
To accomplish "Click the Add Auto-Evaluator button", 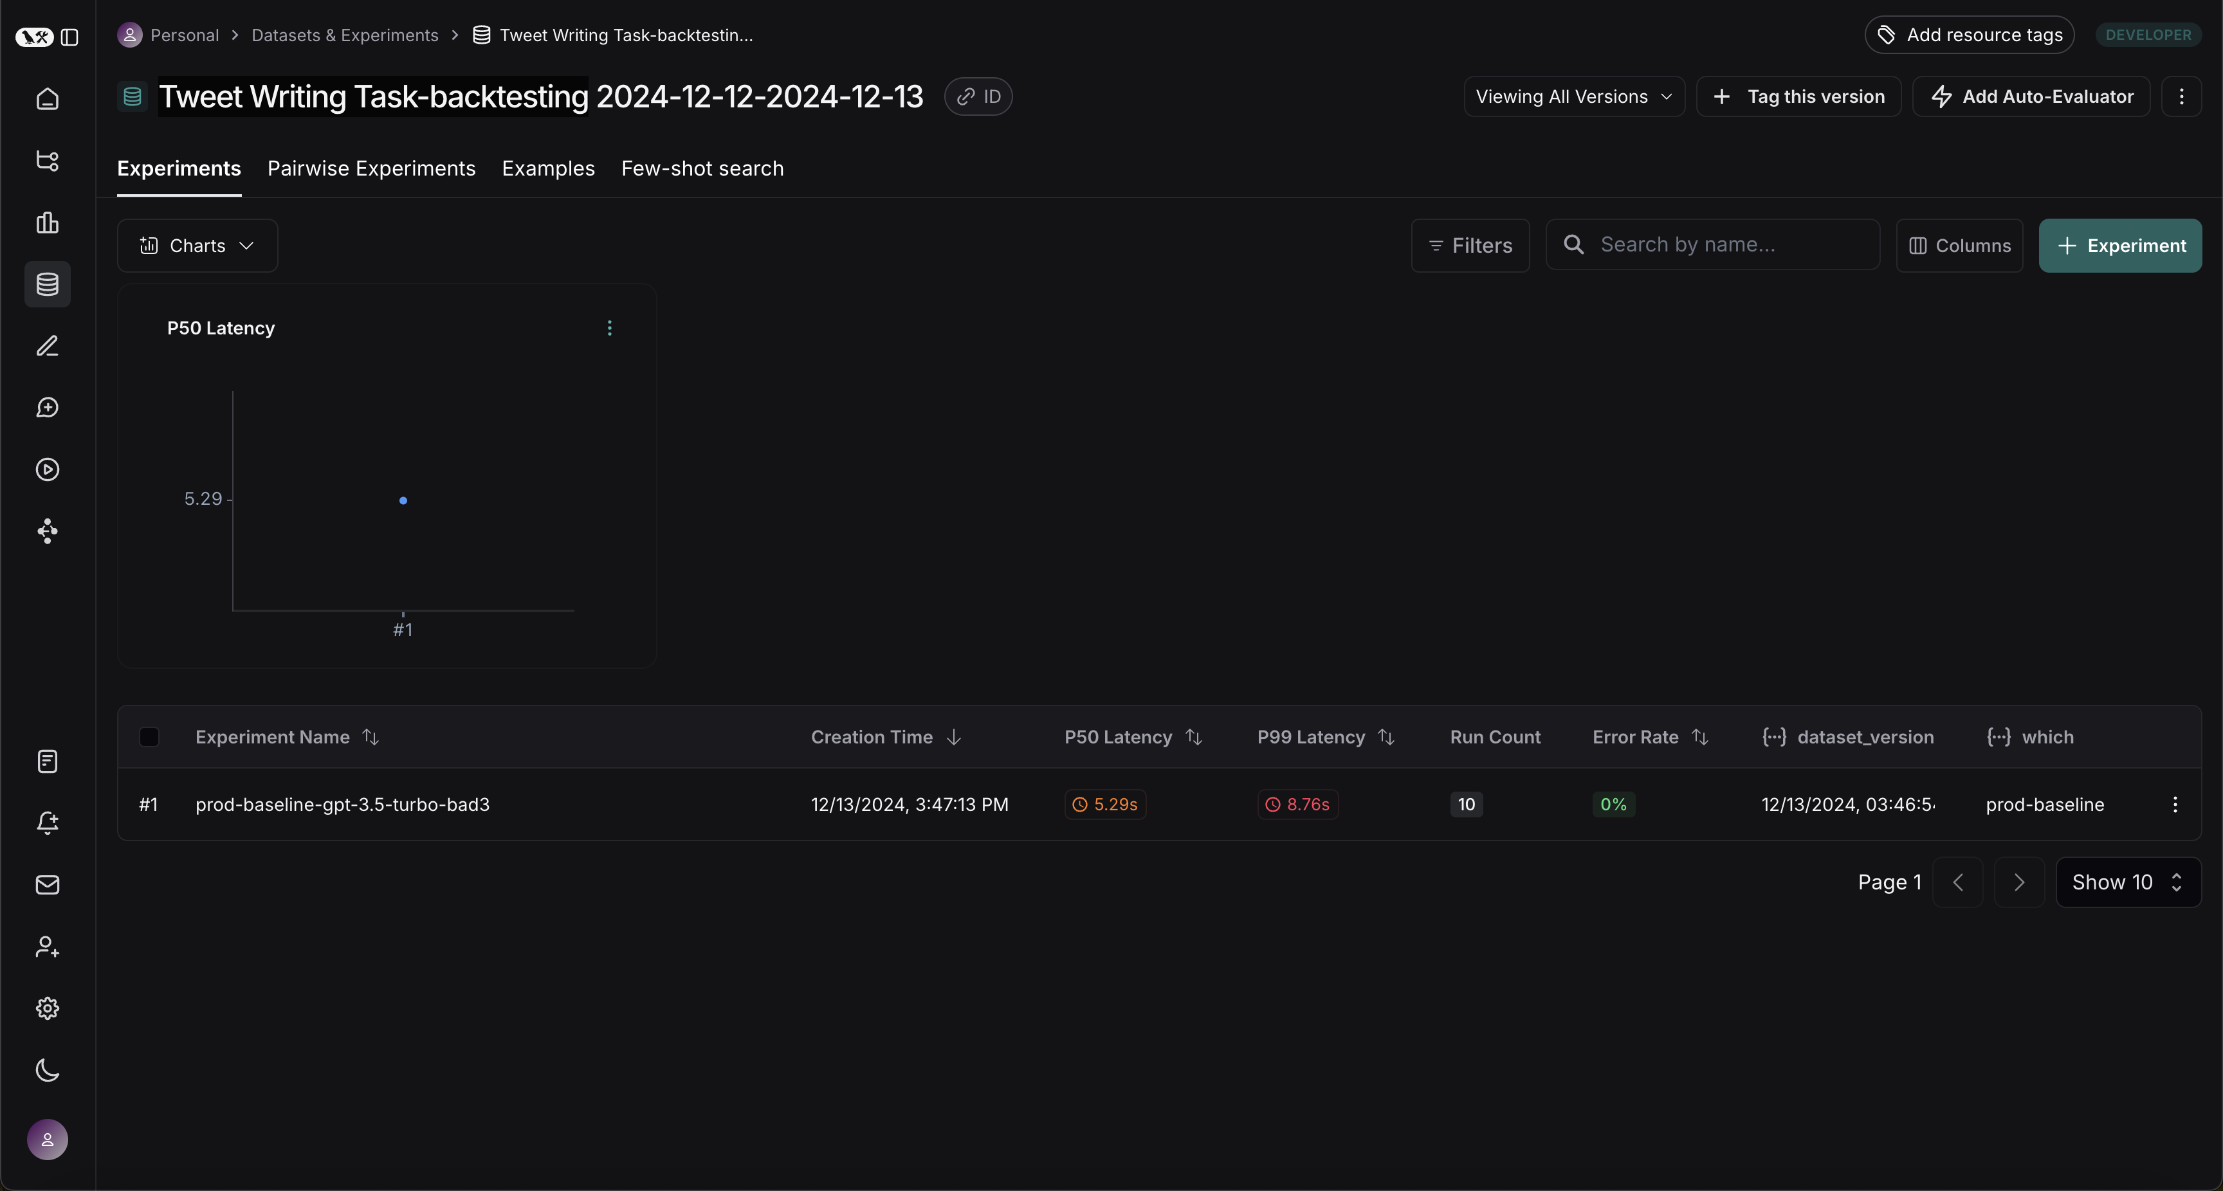I will [2031, 96].
